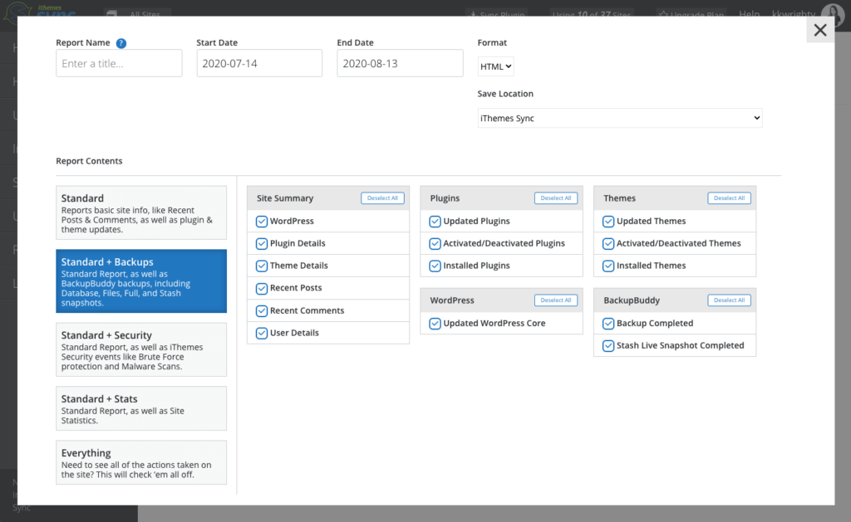Uncheck the Updated Plugins checkbox
851x522 pixels.
point(435,221)
